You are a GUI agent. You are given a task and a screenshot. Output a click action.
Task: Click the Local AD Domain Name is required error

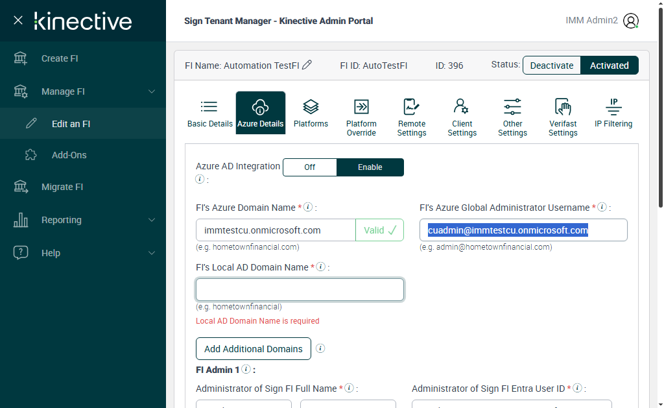coord(257,320)
